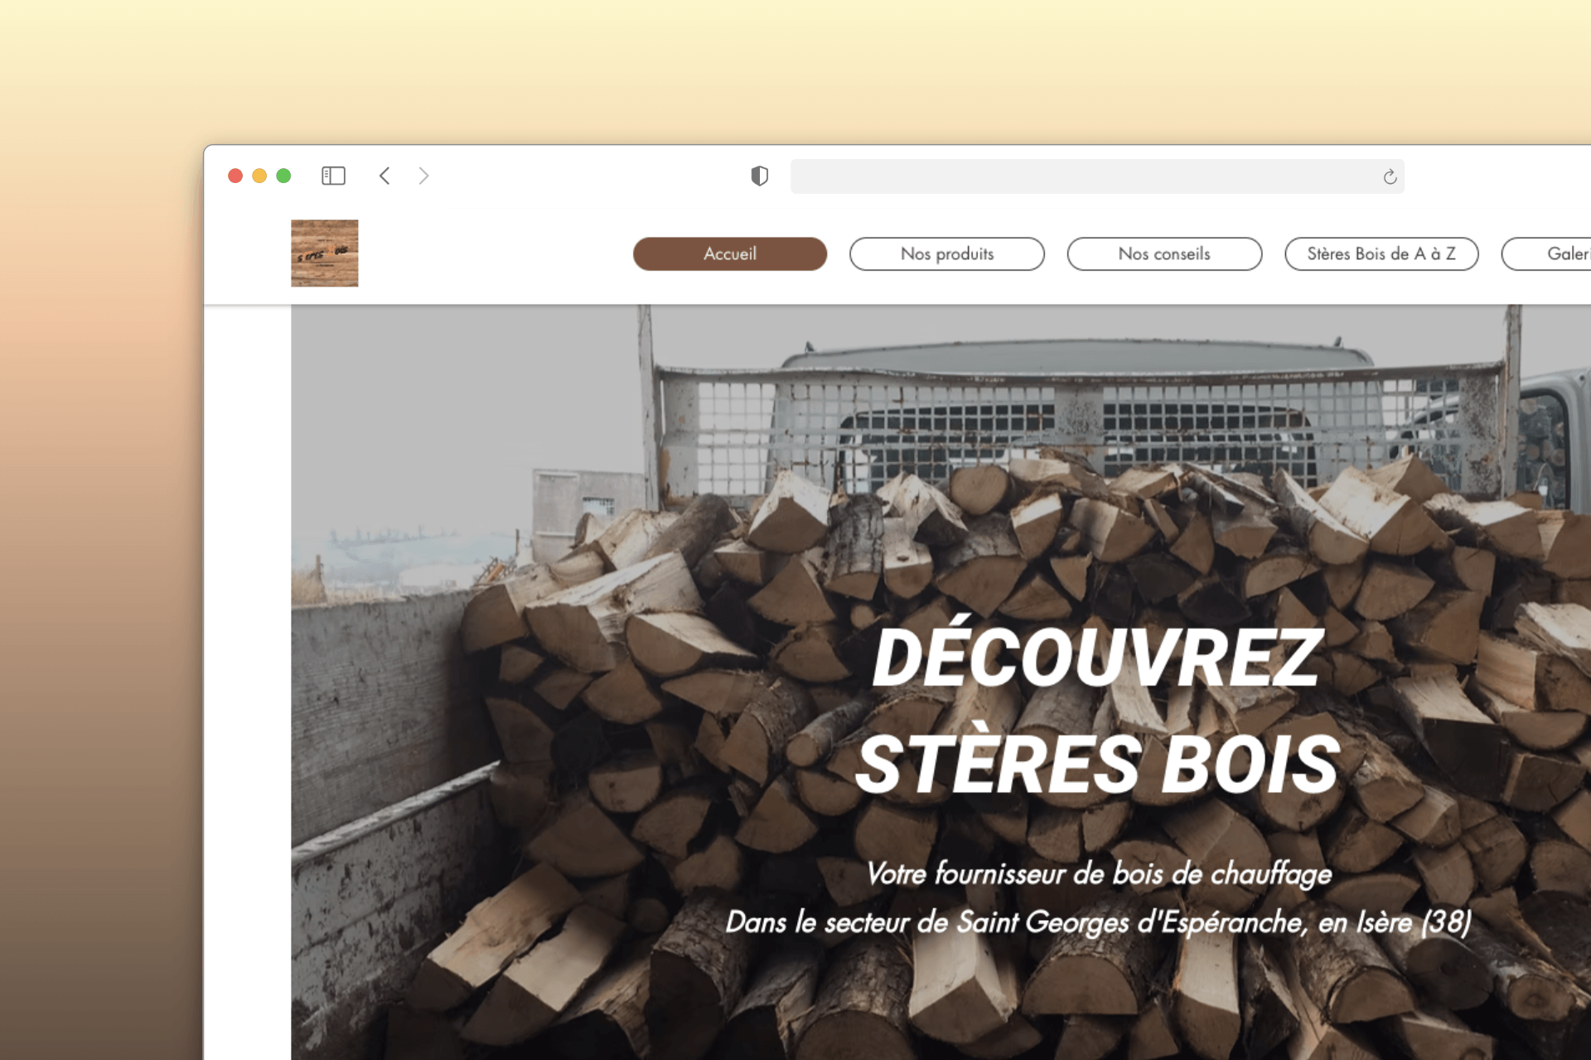Go to Stères Bois de A à Z
This screenshot has height=1060, width=1591.
click(x=1381, y=253)
